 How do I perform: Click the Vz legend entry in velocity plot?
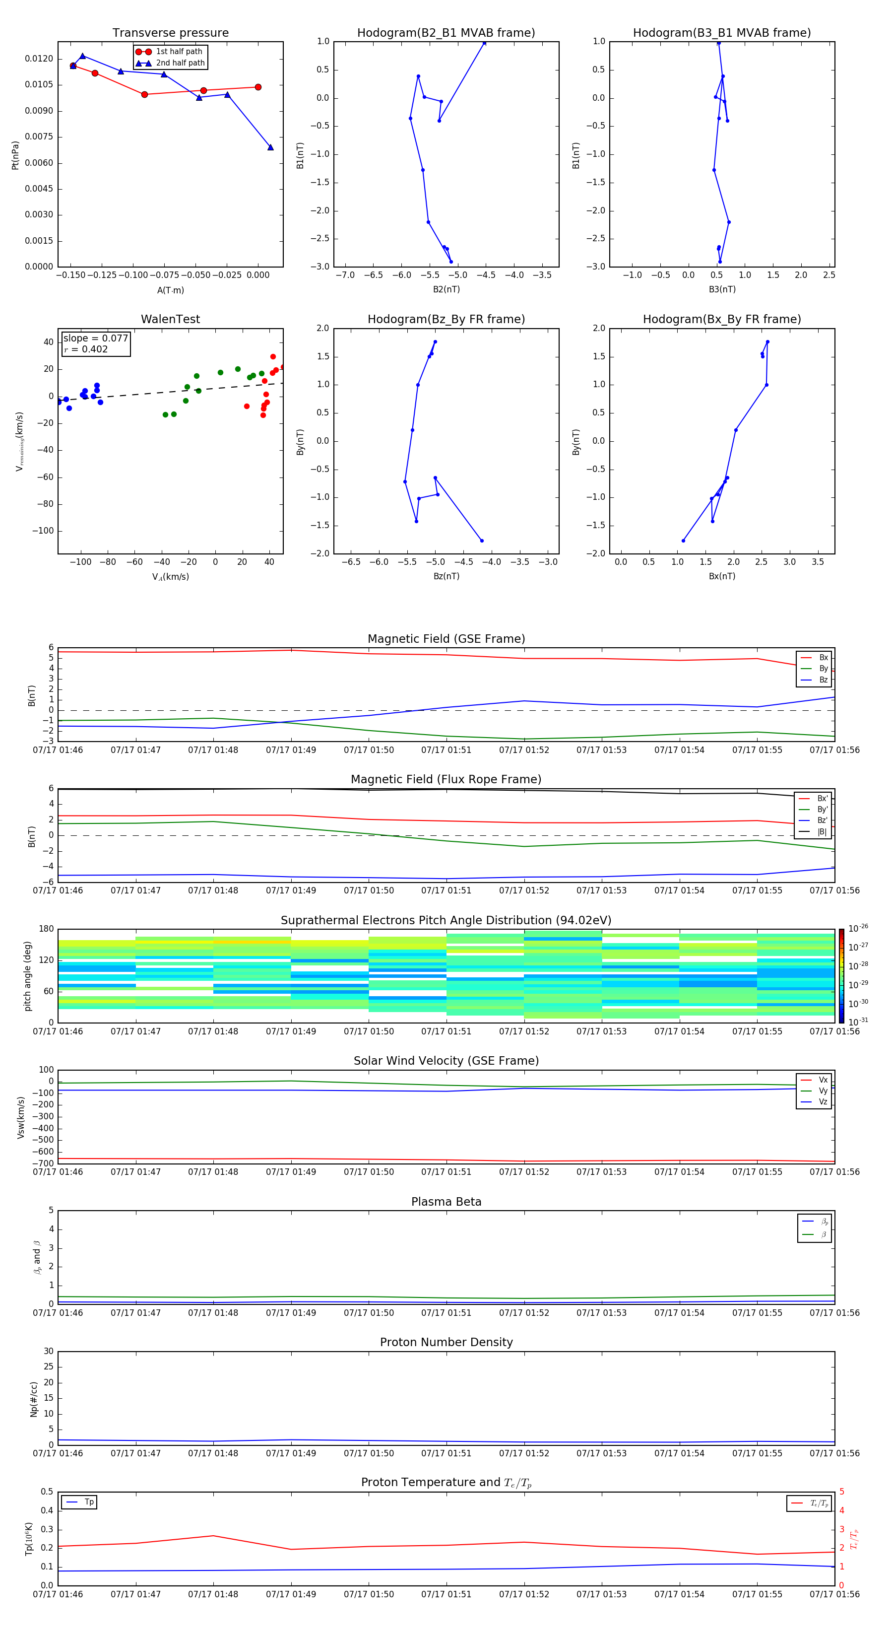814,1102
